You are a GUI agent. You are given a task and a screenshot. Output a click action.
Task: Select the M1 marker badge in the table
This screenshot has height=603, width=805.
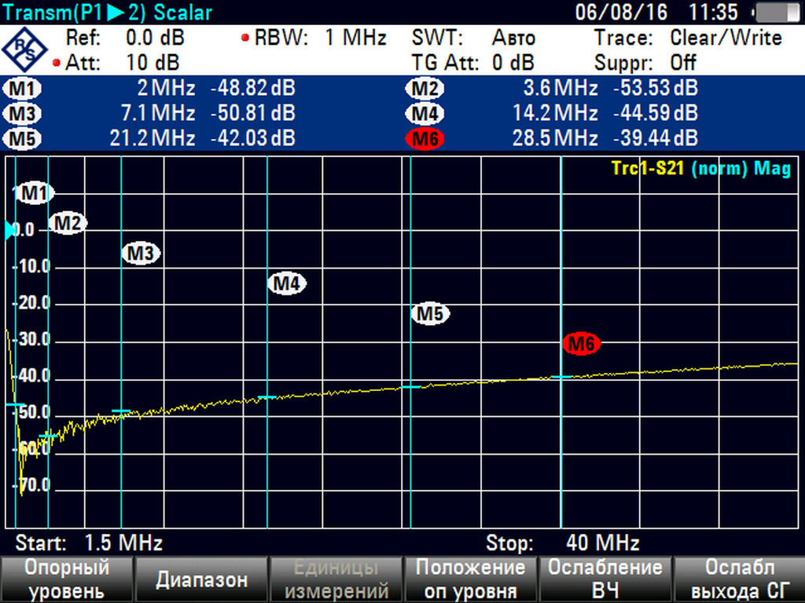click(24, 89)
